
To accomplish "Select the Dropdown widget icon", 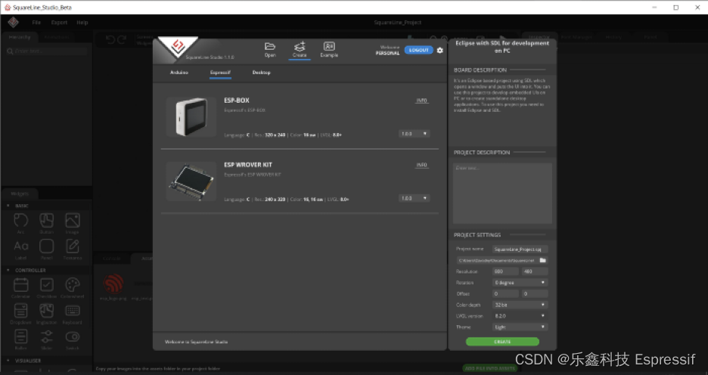I will 20,311.
